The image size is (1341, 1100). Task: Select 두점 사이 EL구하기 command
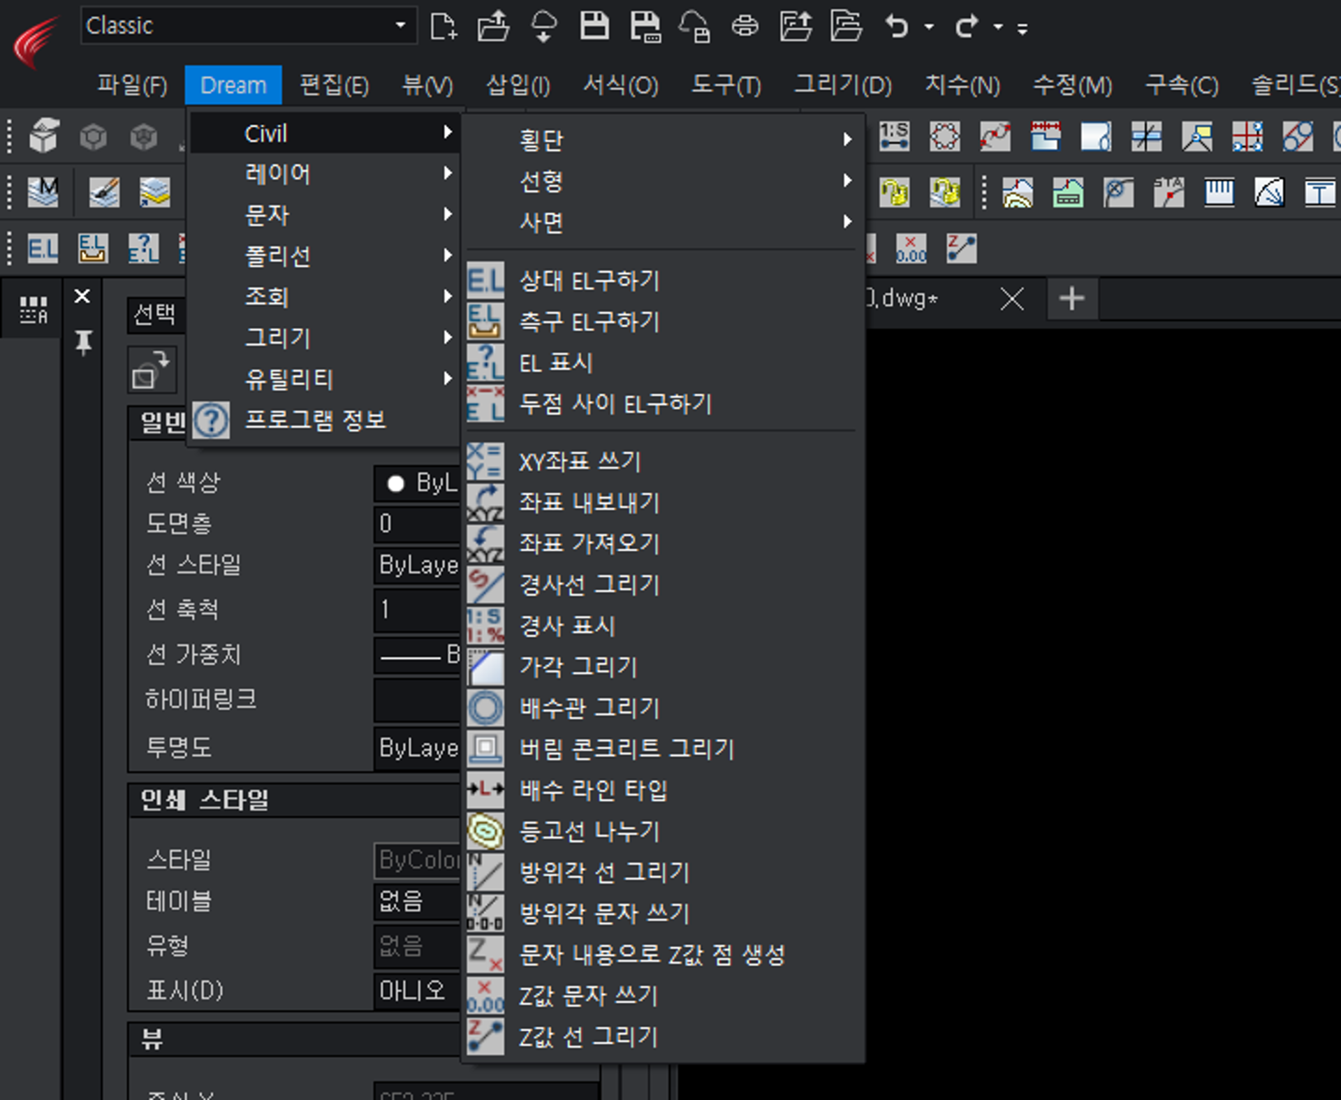point(662,404)
